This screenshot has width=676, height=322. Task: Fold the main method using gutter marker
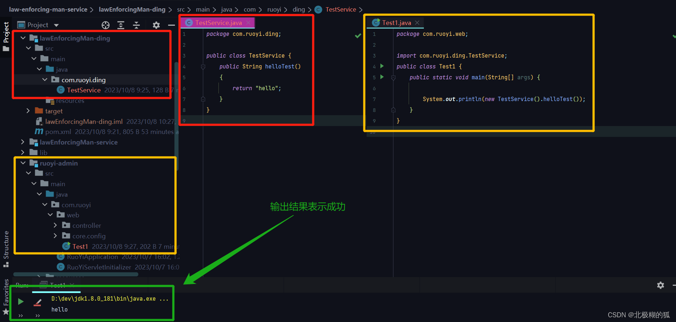click(x=393, y=78)
